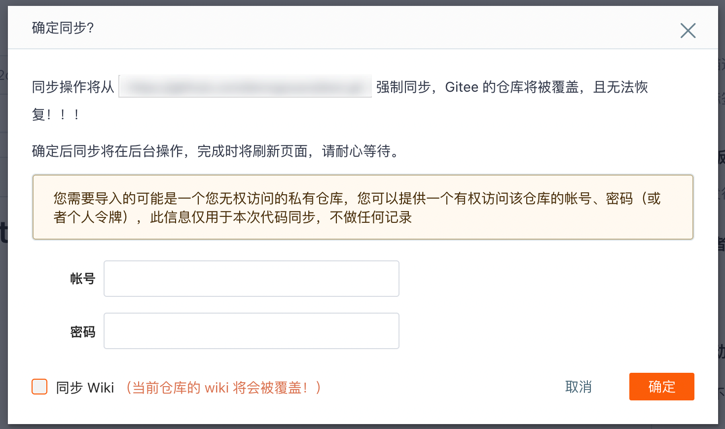Enable the 同步 Wiki checkbox
725x429 pixels.
39,387
